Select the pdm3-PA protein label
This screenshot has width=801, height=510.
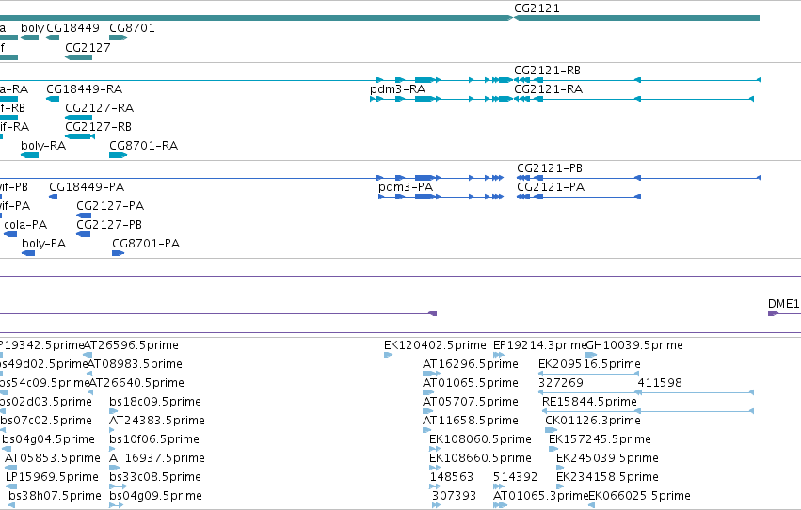(406, 187)
